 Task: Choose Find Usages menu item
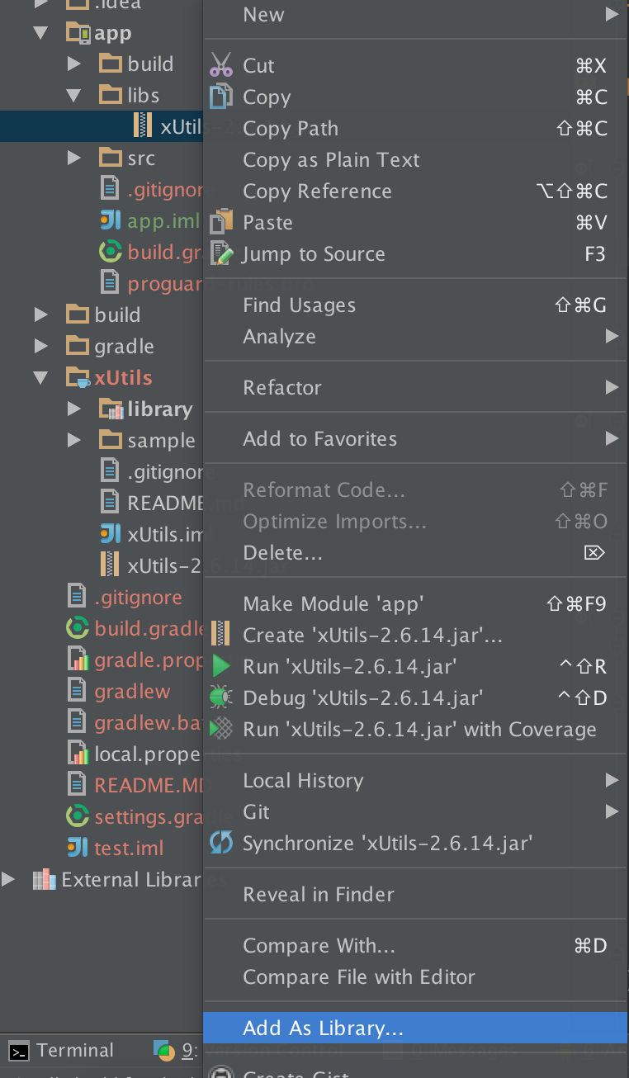416,305
